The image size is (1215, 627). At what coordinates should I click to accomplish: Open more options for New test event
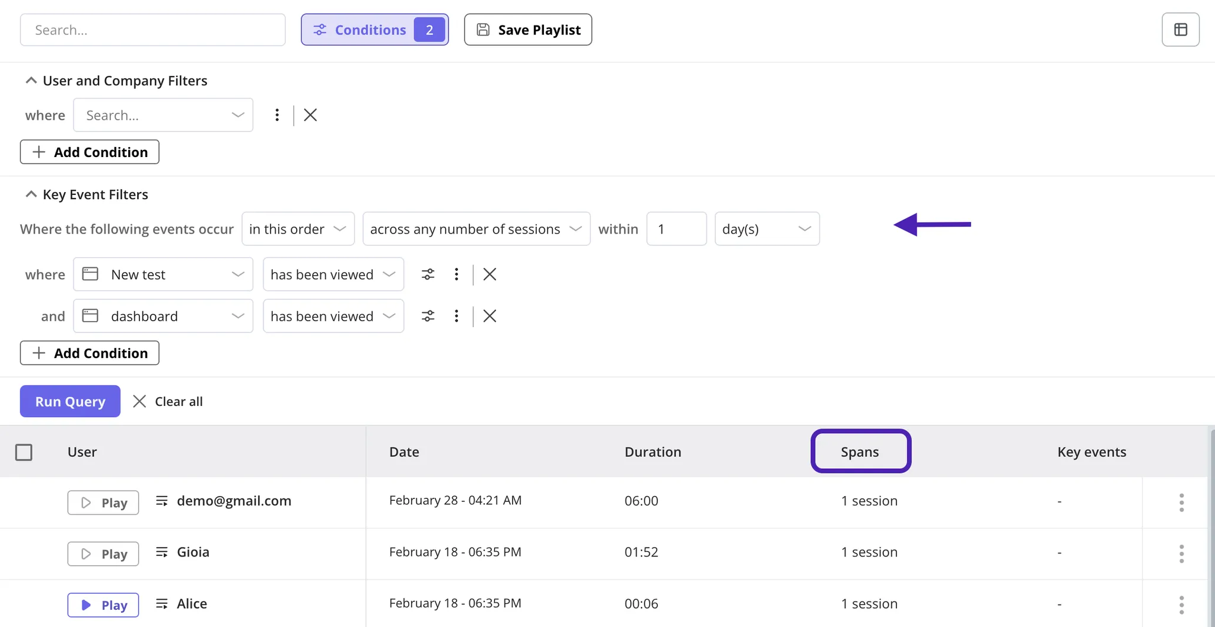(456, 274)
